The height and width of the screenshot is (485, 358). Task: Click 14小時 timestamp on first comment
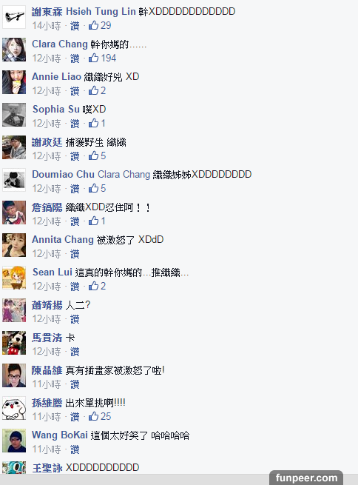point(47,26)
